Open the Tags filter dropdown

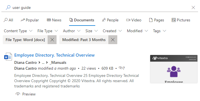pos(160,31)
